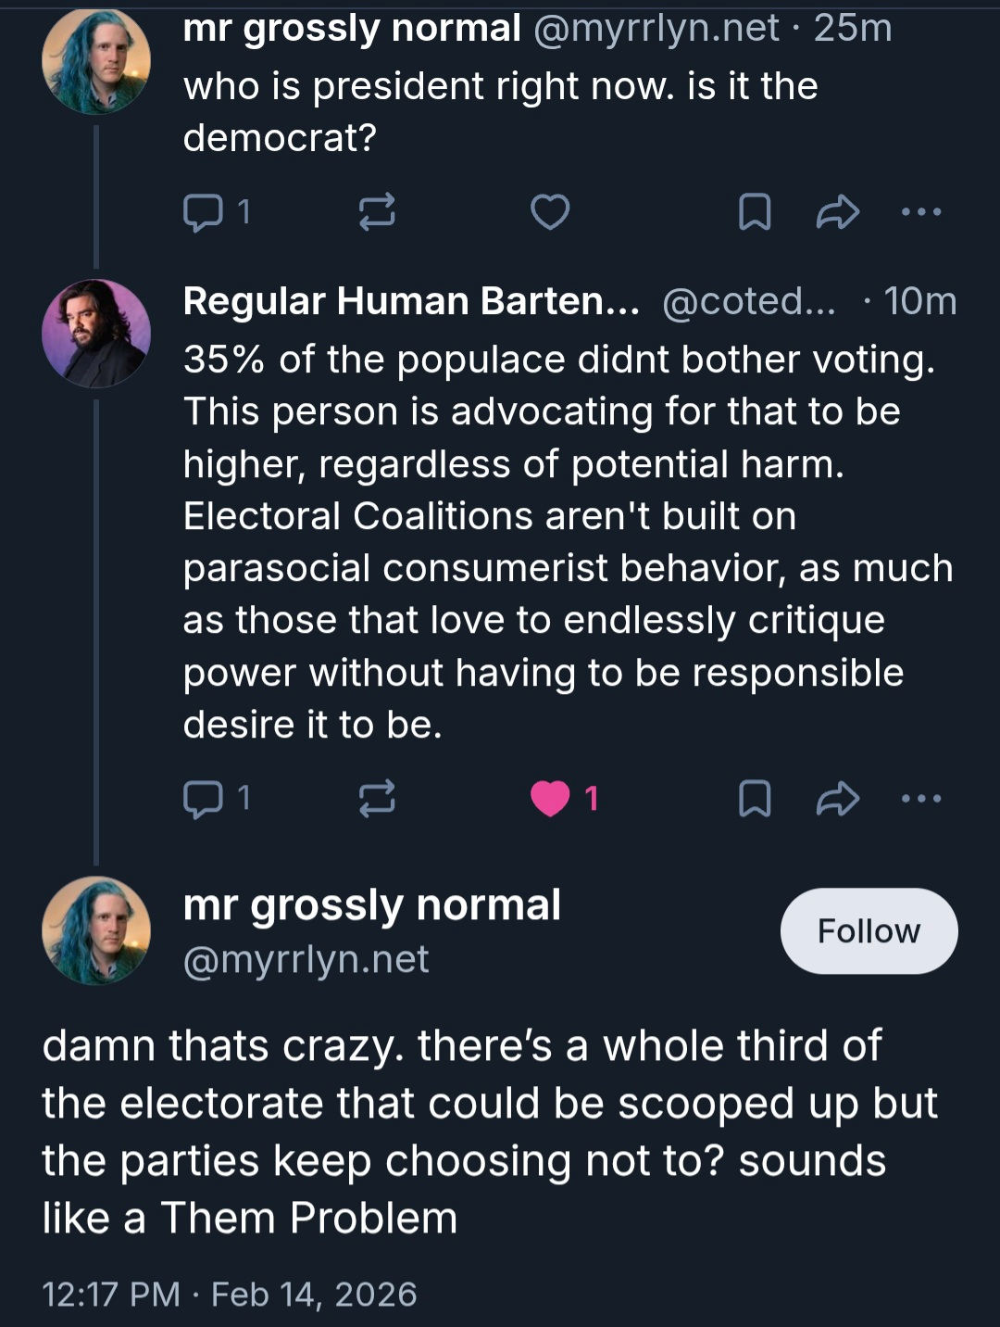Bookmark the first post in the thread
Viewport: 1000px width, 1327px height.
click(x=755, y=212)
